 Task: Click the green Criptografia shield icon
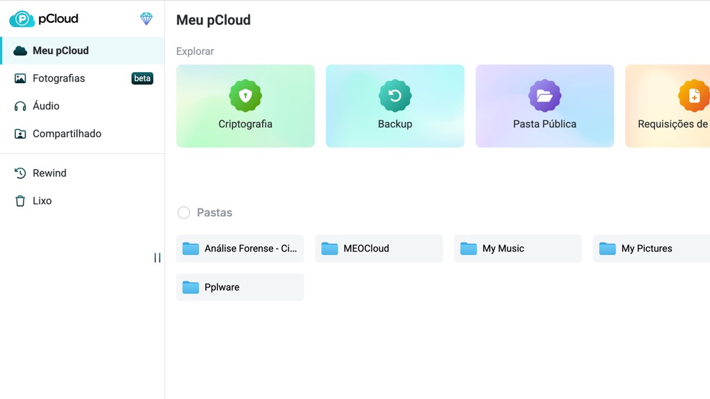coord(245,96)
